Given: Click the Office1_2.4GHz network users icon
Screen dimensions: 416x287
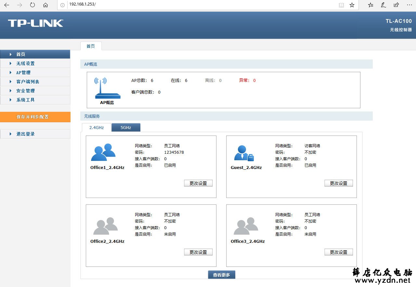Looking at the screenshot, I should pos(103,152).
